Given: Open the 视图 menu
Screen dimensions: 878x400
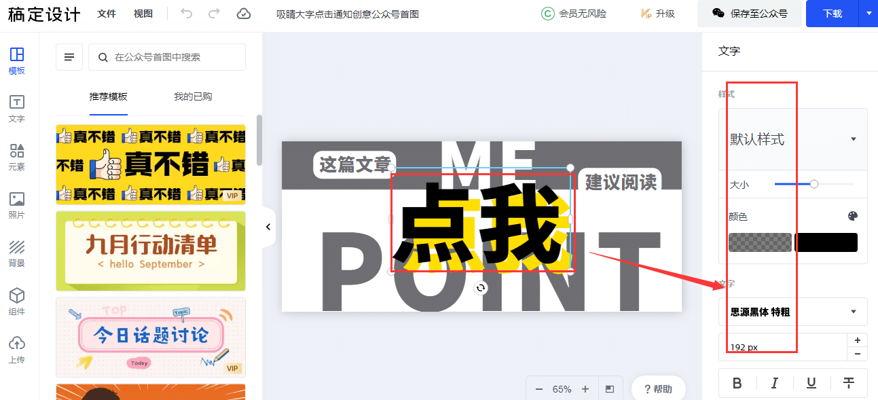Looking at the screenshot, I should (x=143, y=14).
